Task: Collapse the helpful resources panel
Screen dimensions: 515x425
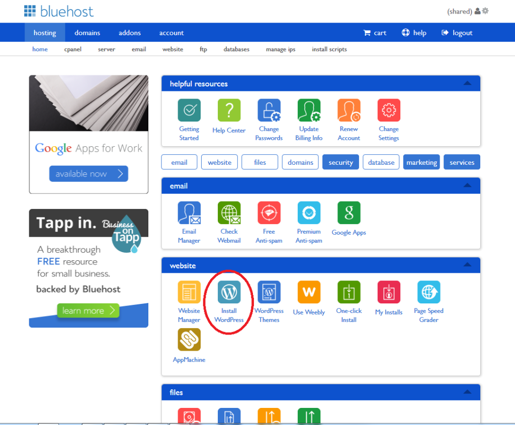Action: click(467, 83)
